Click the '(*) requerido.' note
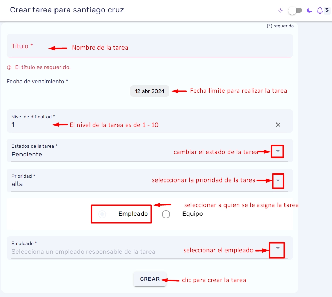This screenshot has height=297, width=332. (281, 26)
